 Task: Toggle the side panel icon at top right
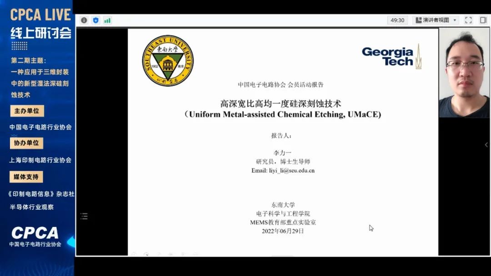pyautogui.click(x=483, y=20)
